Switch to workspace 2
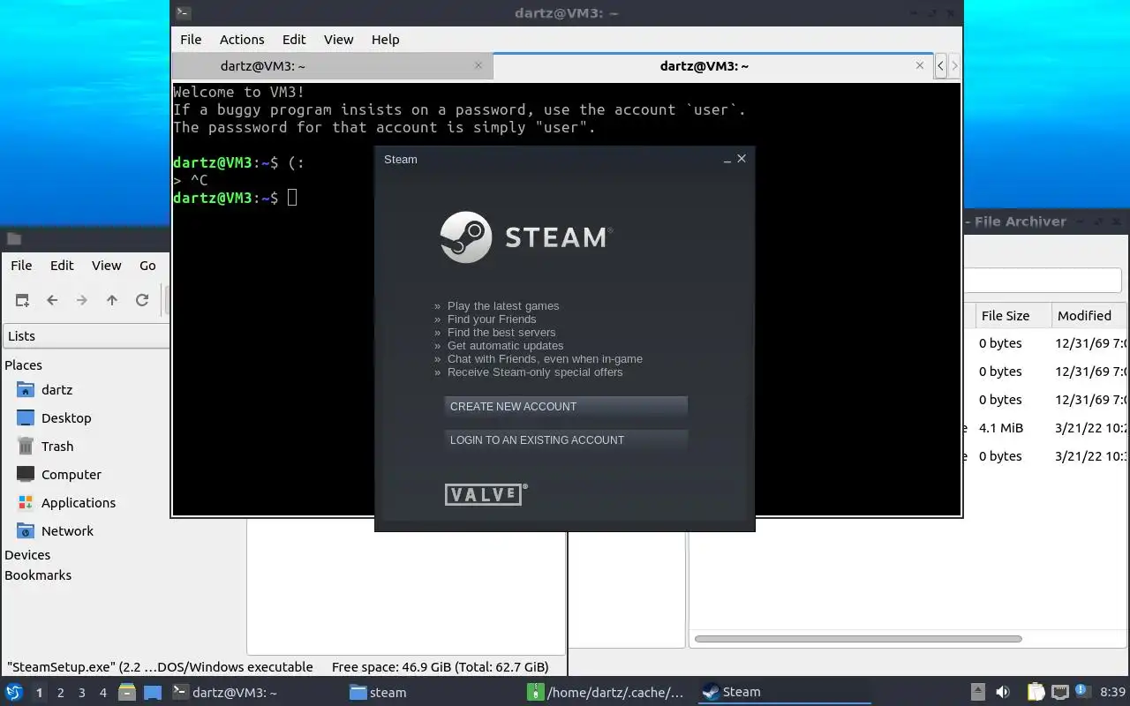Image resolution: width=1130 pixels, height=706 pixels. [x=61, y=693]
